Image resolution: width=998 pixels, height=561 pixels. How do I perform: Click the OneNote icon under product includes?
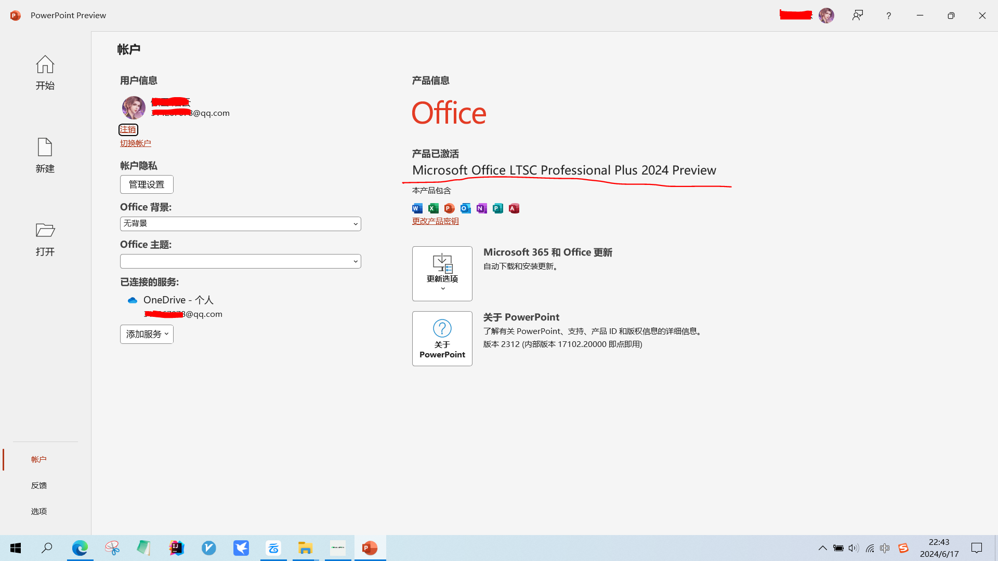tap(482, 208)
